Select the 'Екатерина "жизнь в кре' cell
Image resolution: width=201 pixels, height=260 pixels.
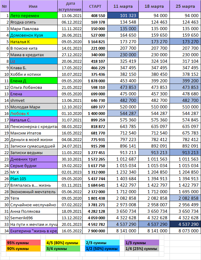(x=33, y=231)
